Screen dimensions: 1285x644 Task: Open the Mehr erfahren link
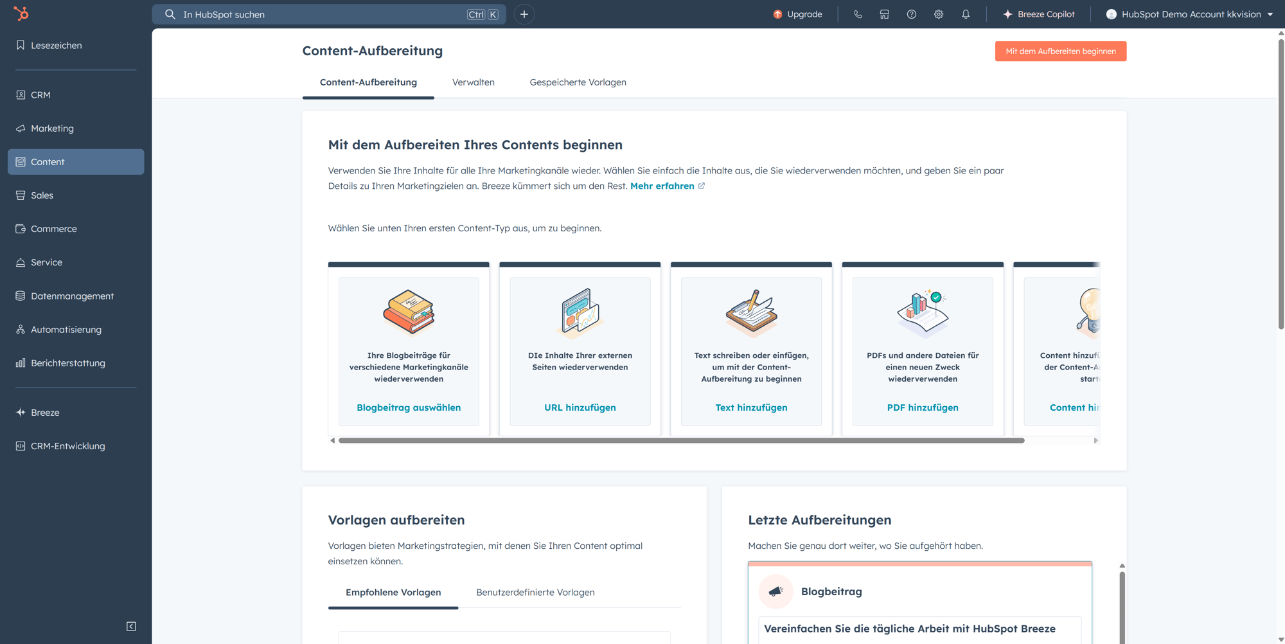click(668, 186)
